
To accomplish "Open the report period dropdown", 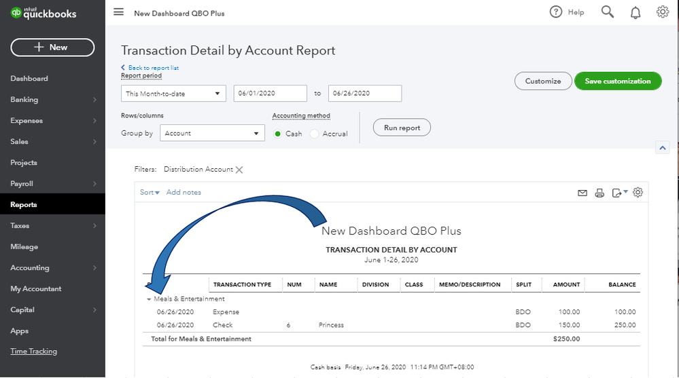I will point(173,94).
